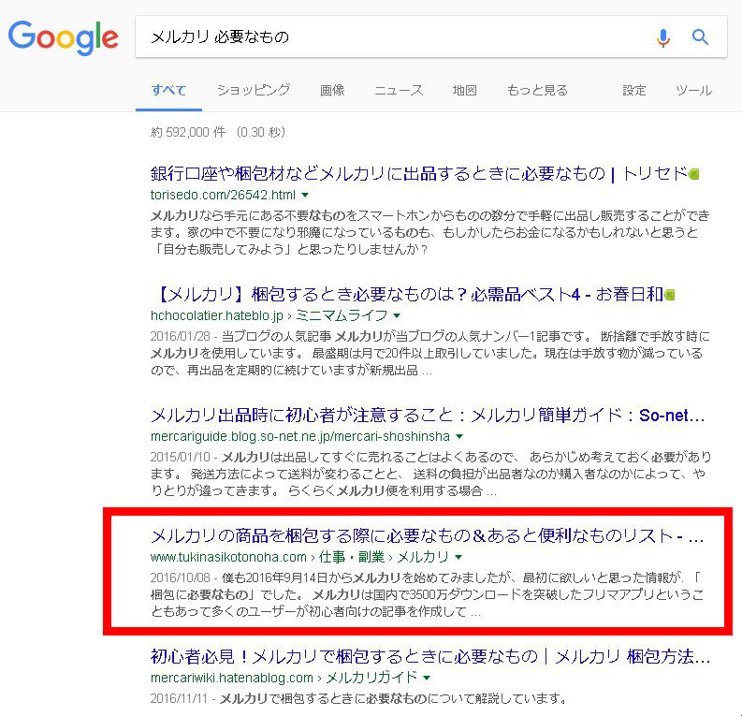
Task: Click the torisedo.com/26542.html URL
Action: (x=223, y=195)
